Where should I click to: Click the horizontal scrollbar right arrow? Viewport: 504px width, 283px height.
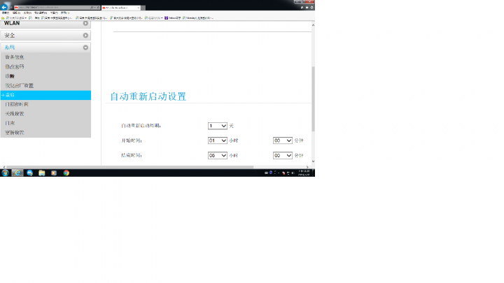click(x=307, y=167)
